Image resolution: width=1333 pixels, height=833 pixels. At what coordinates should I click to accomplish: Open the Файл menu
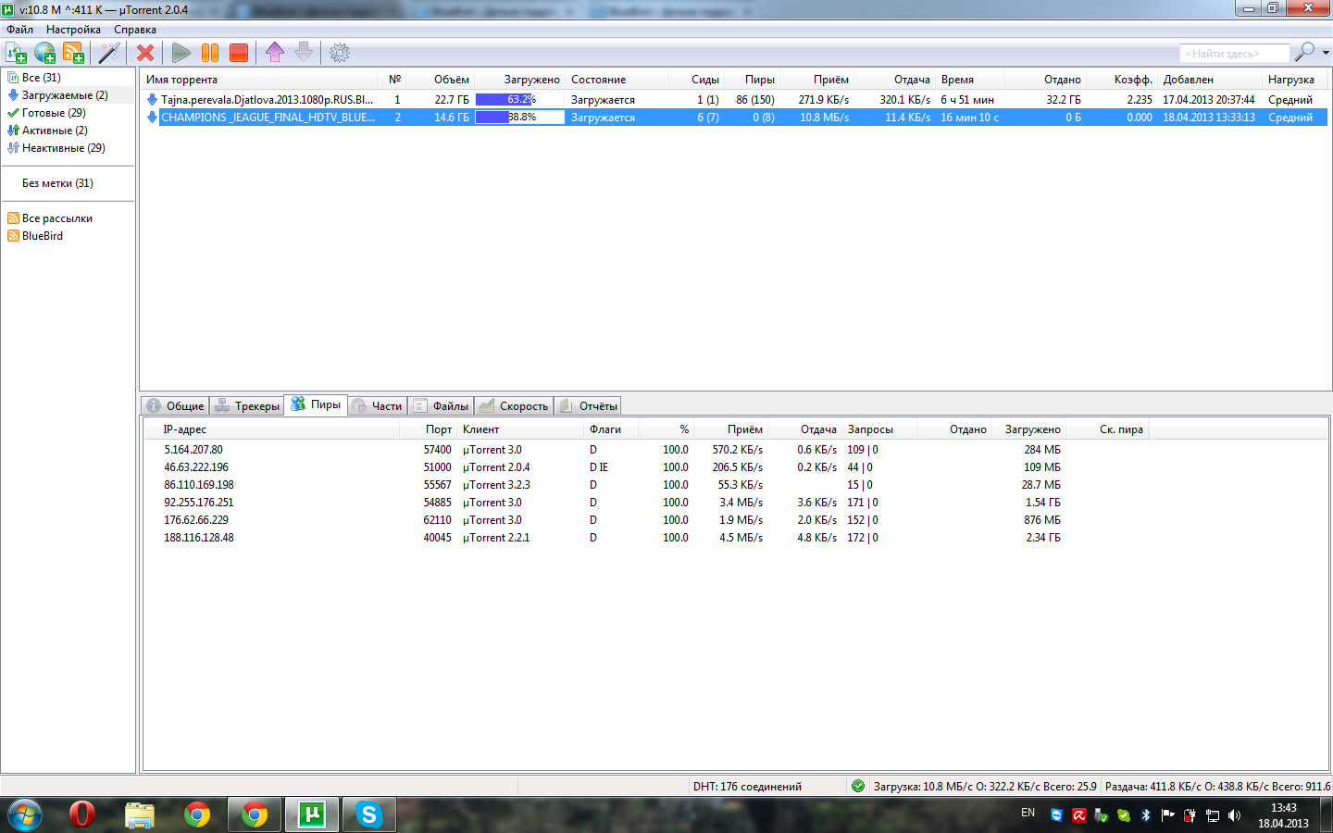click(19, 30)
